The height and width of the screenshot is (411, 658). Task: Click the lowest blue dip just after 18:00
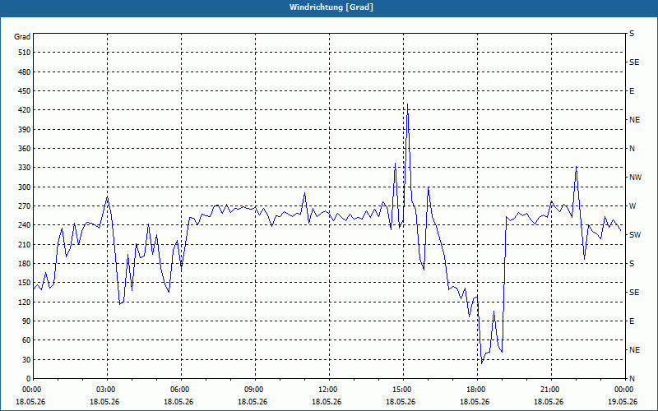[482, 363]
